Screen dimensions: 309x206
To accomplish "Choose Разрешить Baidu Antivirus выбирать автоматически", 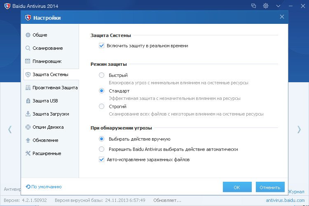I will [x=101, y=149].
